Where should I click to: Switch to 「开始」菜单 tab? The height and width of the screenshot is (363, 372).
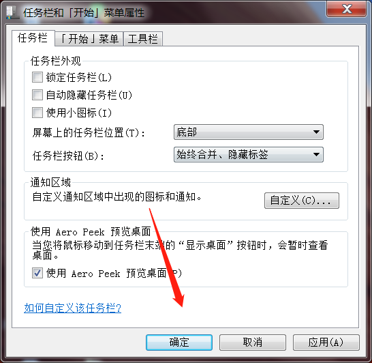[x=89, y=39]
